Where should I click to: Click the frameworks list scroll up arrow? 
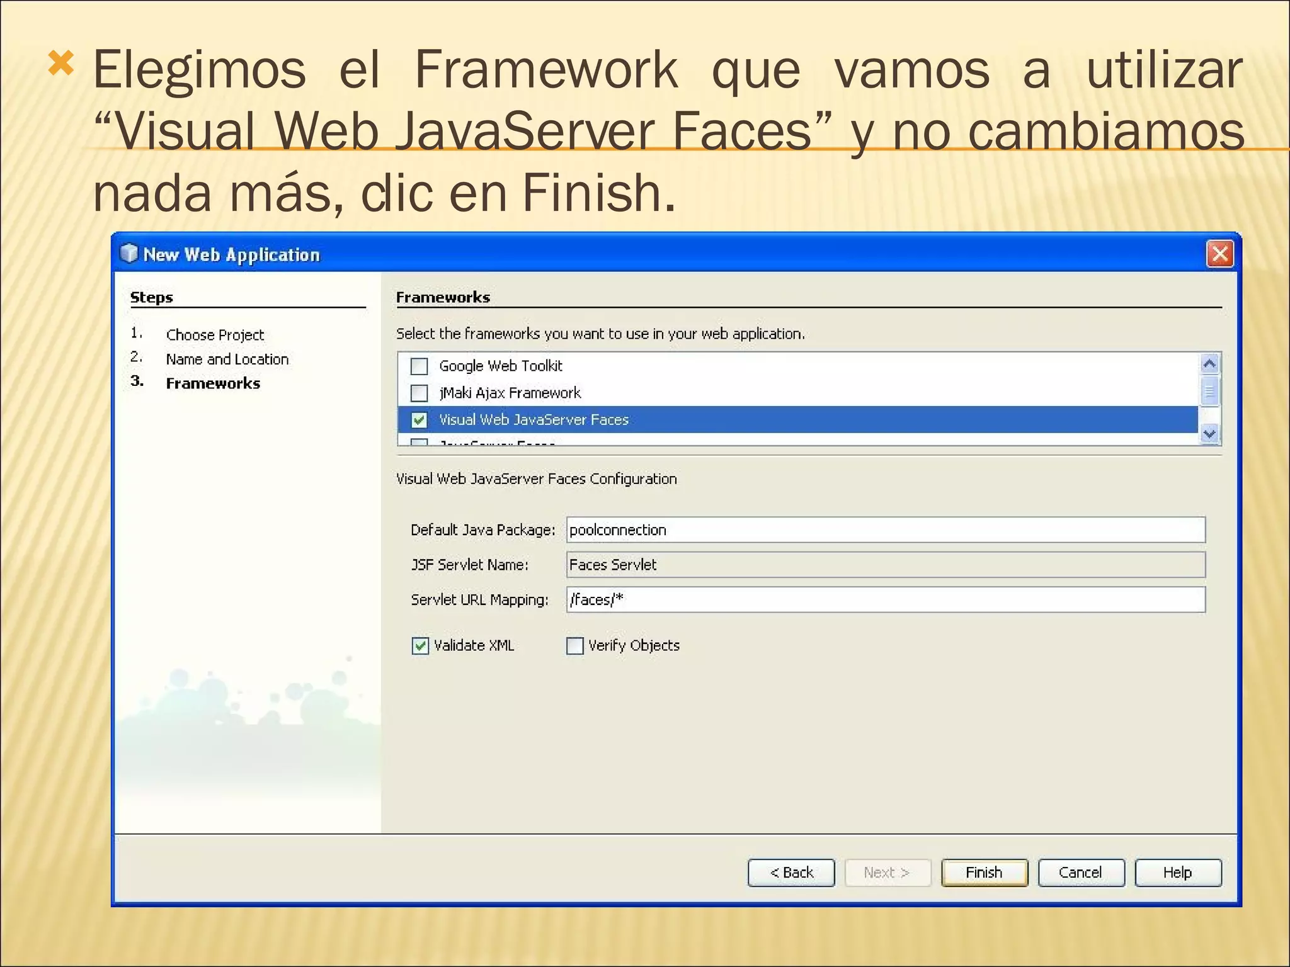(1209, 364)
